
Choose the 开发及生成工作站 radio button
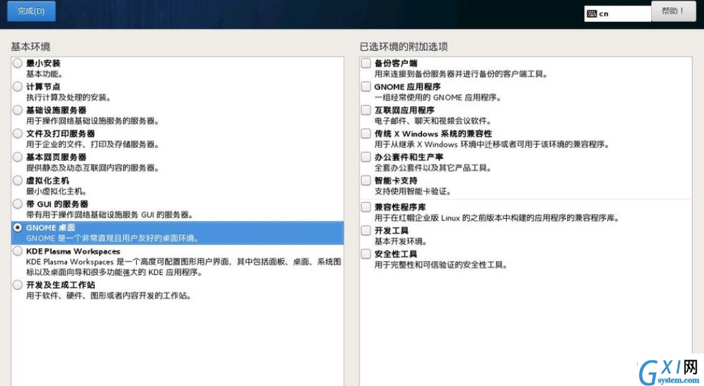click(x=18, y=284)
